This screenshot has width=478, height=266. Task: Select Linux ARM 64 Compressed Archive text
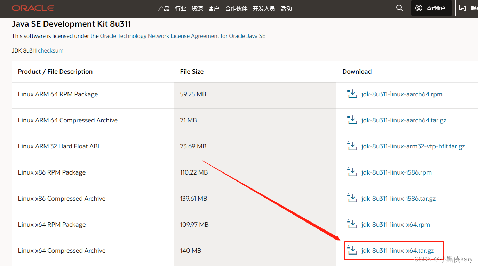[68, 120]
